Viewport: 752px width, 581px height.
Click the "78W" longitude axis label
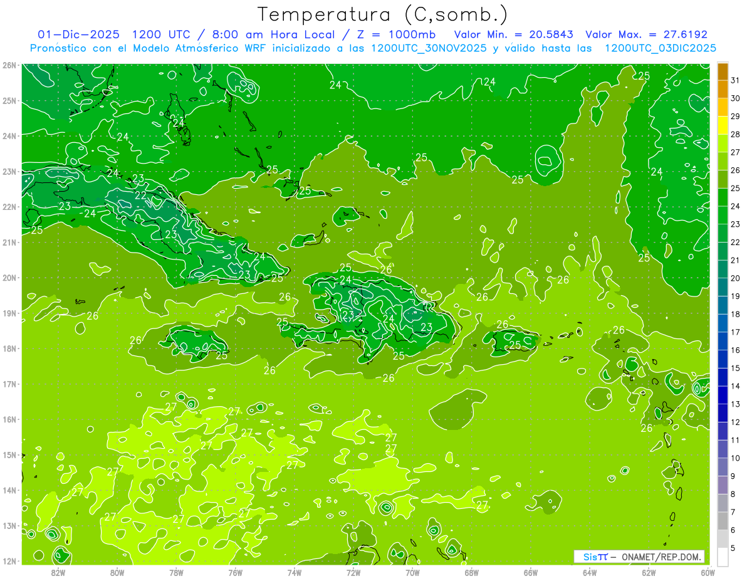(176, 572)
